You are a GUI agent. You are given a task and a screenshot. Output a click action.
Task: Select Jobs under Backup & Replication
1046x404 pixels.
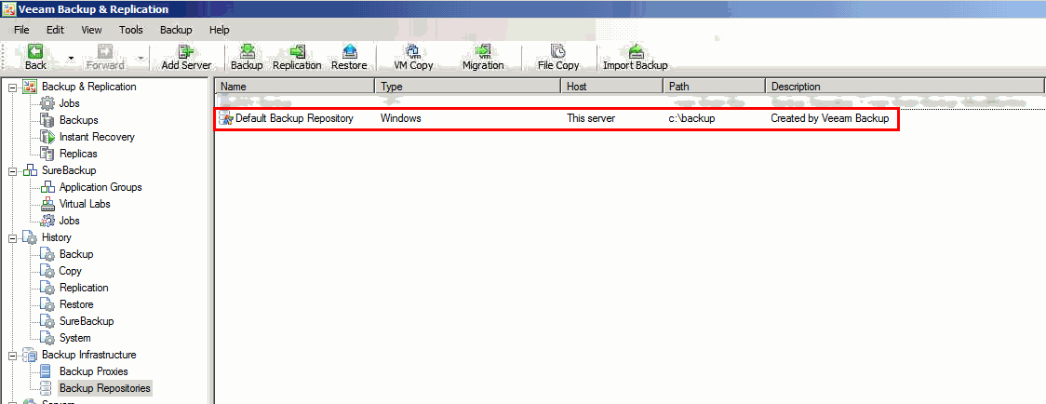coord(70,103)
